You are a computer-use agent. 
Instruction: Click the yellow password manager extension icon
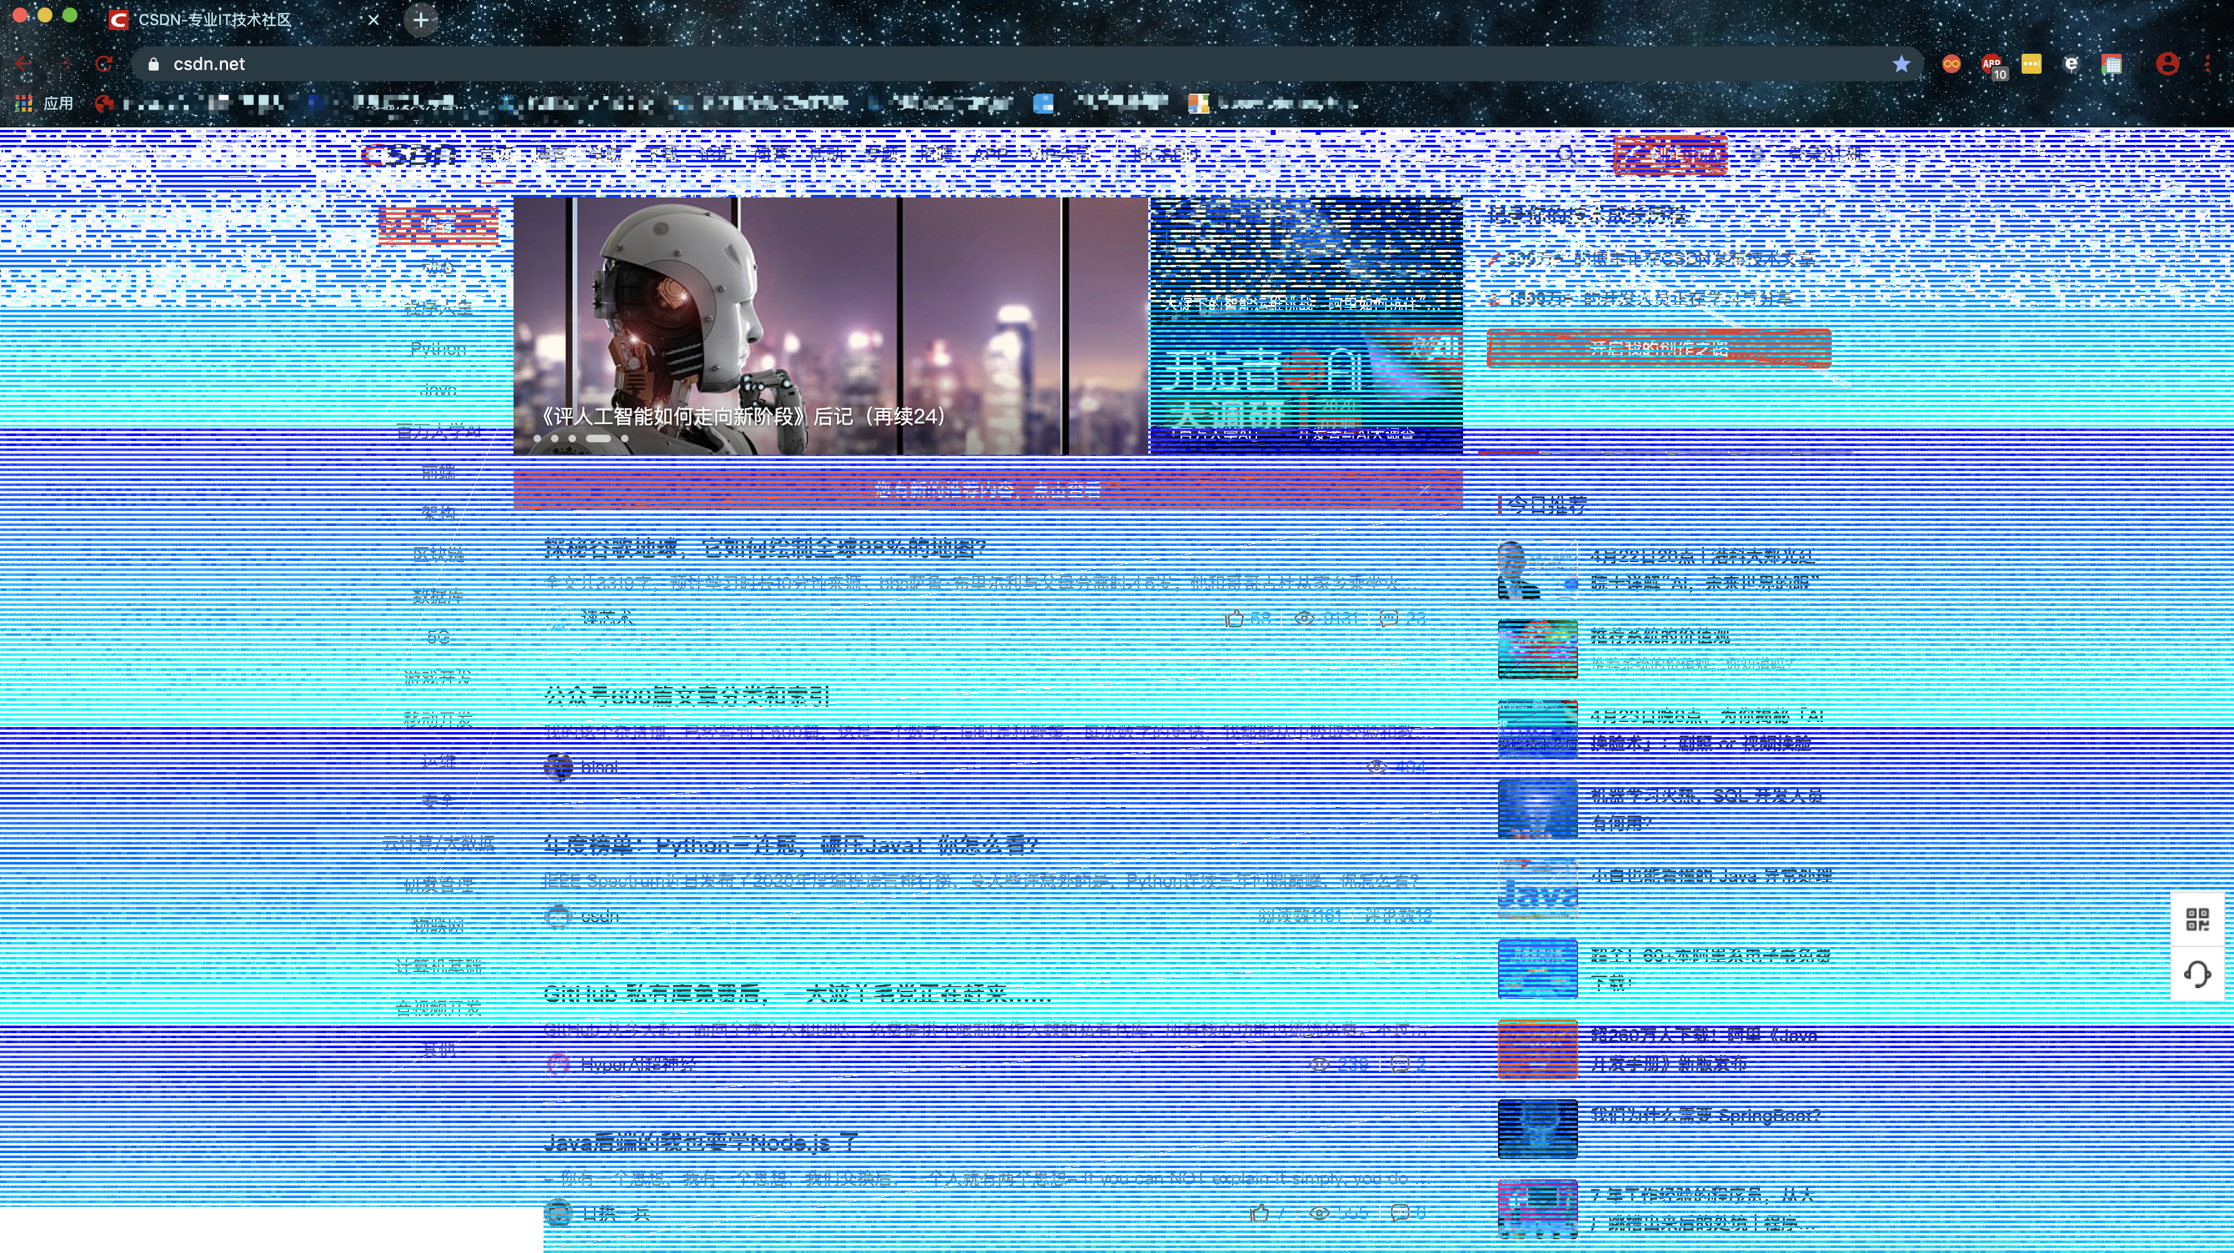(x=2031, y=64)
